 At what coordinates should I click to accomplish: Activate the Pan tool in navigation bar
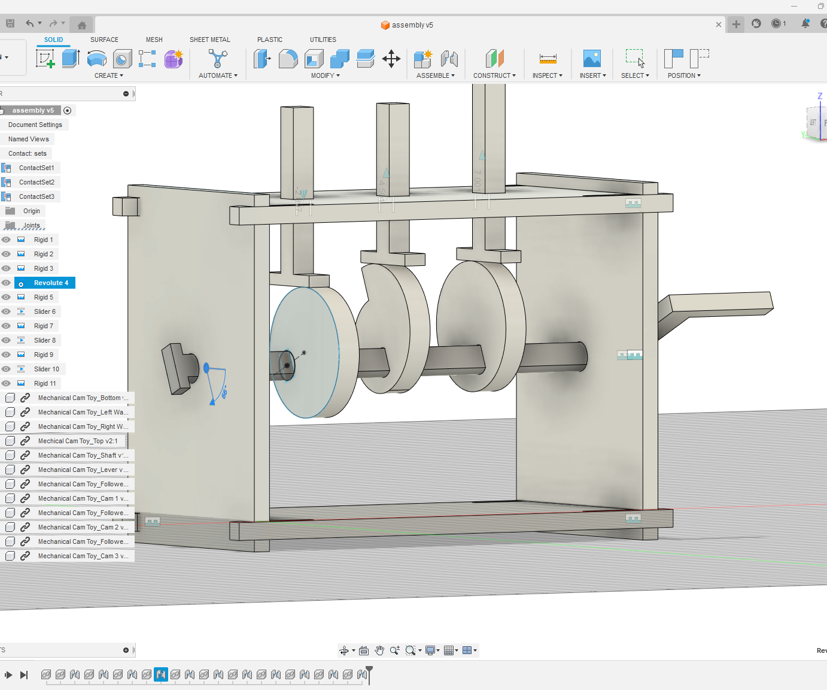click(379, 650)
